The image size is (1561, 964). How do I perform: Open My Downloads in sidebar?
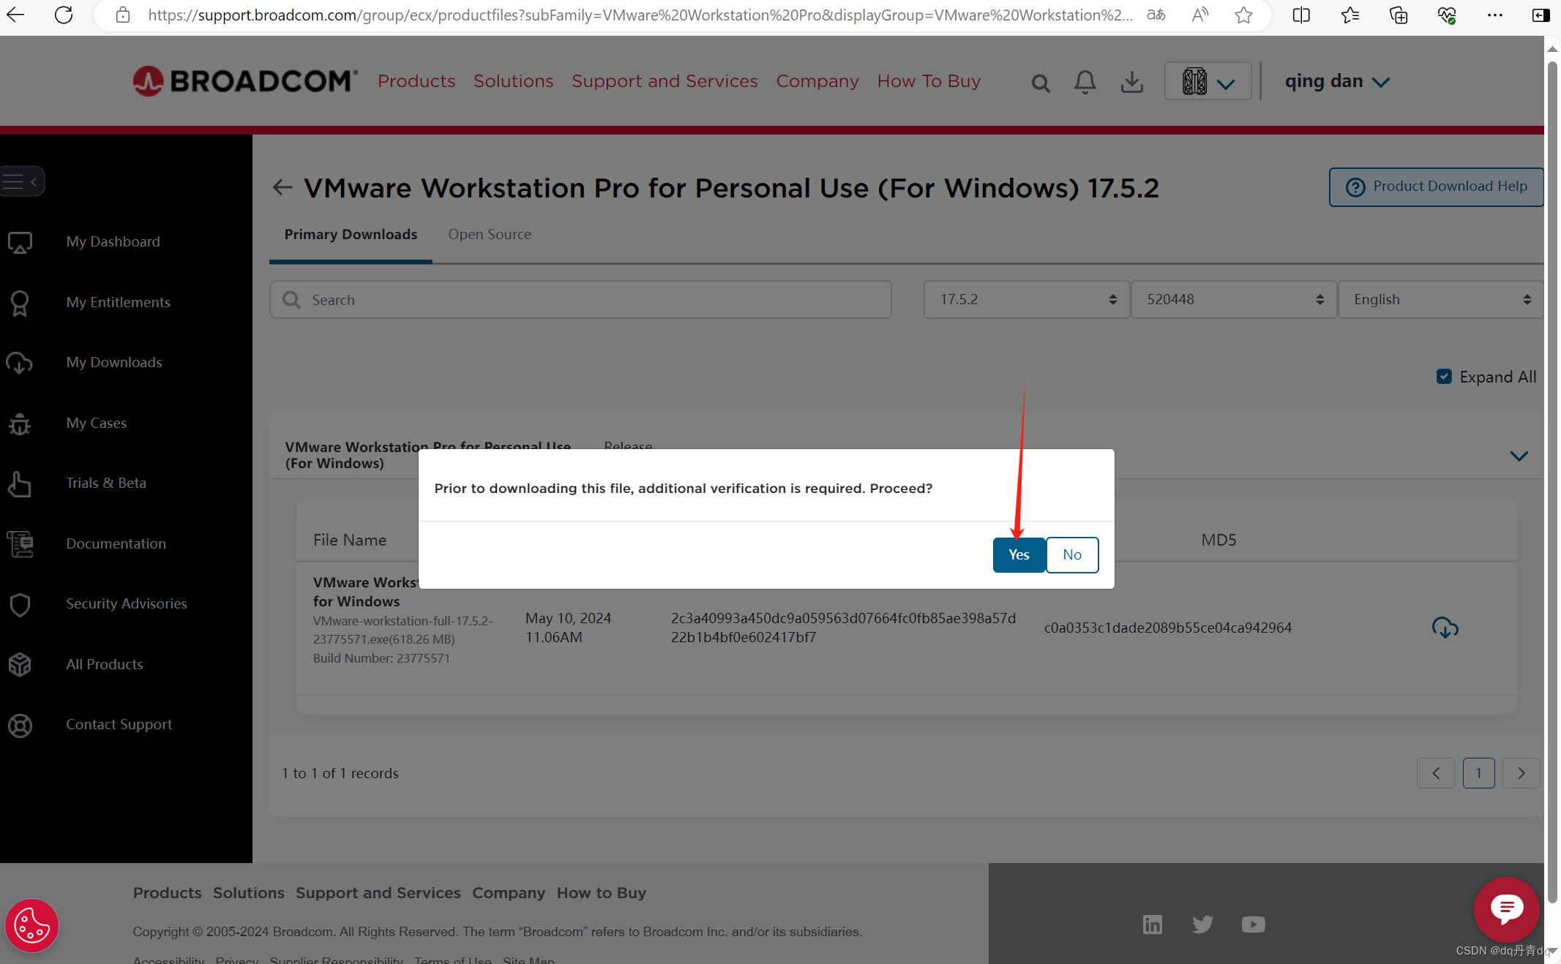pyautogui.click(x=113, y=362)
